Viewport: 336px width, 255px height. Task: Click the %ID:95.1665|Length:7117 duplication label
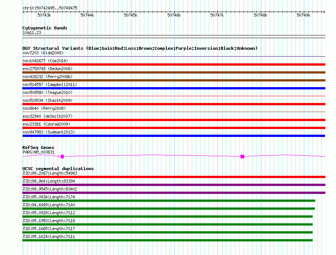tap(49, 229)
